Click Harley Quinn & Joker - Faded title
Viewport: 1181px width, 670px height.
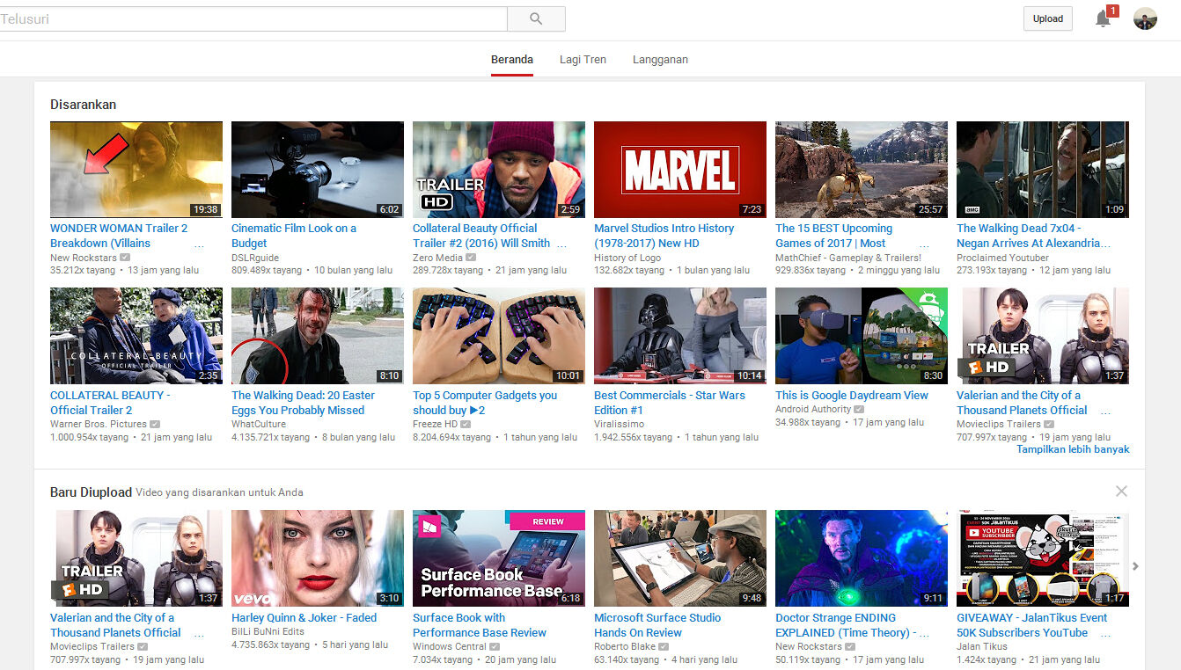[304, 618]
